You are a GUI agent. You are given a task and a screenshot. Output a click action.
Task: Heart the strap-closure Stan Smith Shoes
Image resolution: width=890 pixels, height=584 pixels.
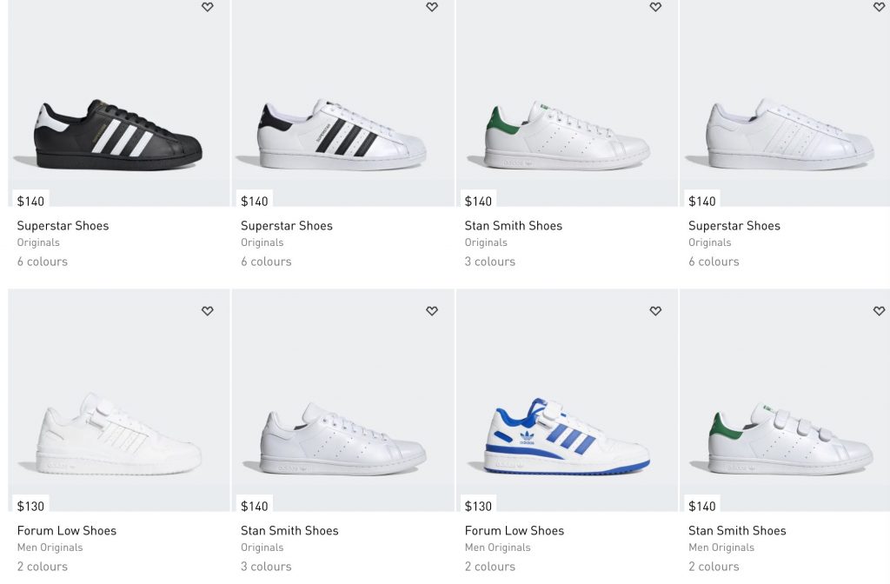pyautogui.click(x=879, y=311)
